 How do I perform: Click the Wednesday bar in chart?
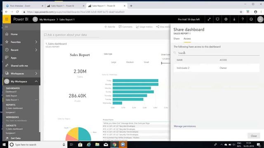117,103
